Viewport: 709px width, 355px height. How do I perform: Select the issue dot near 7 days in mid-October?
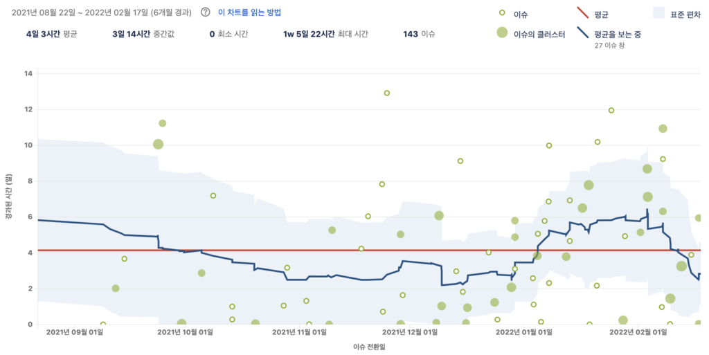[x=213, y=196]
